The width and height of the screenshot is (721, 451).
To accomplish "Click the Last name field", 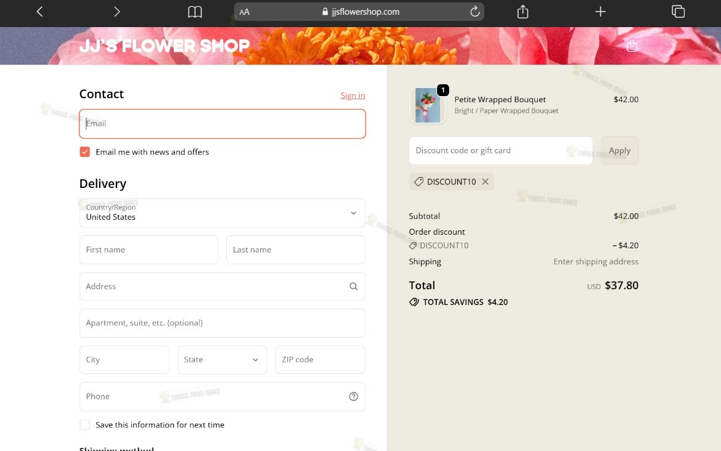I will pyautogui.click(x=296, y=250).
